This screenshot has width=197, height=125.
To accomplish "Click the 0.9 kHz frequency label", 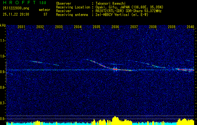I will click(3, 72).
